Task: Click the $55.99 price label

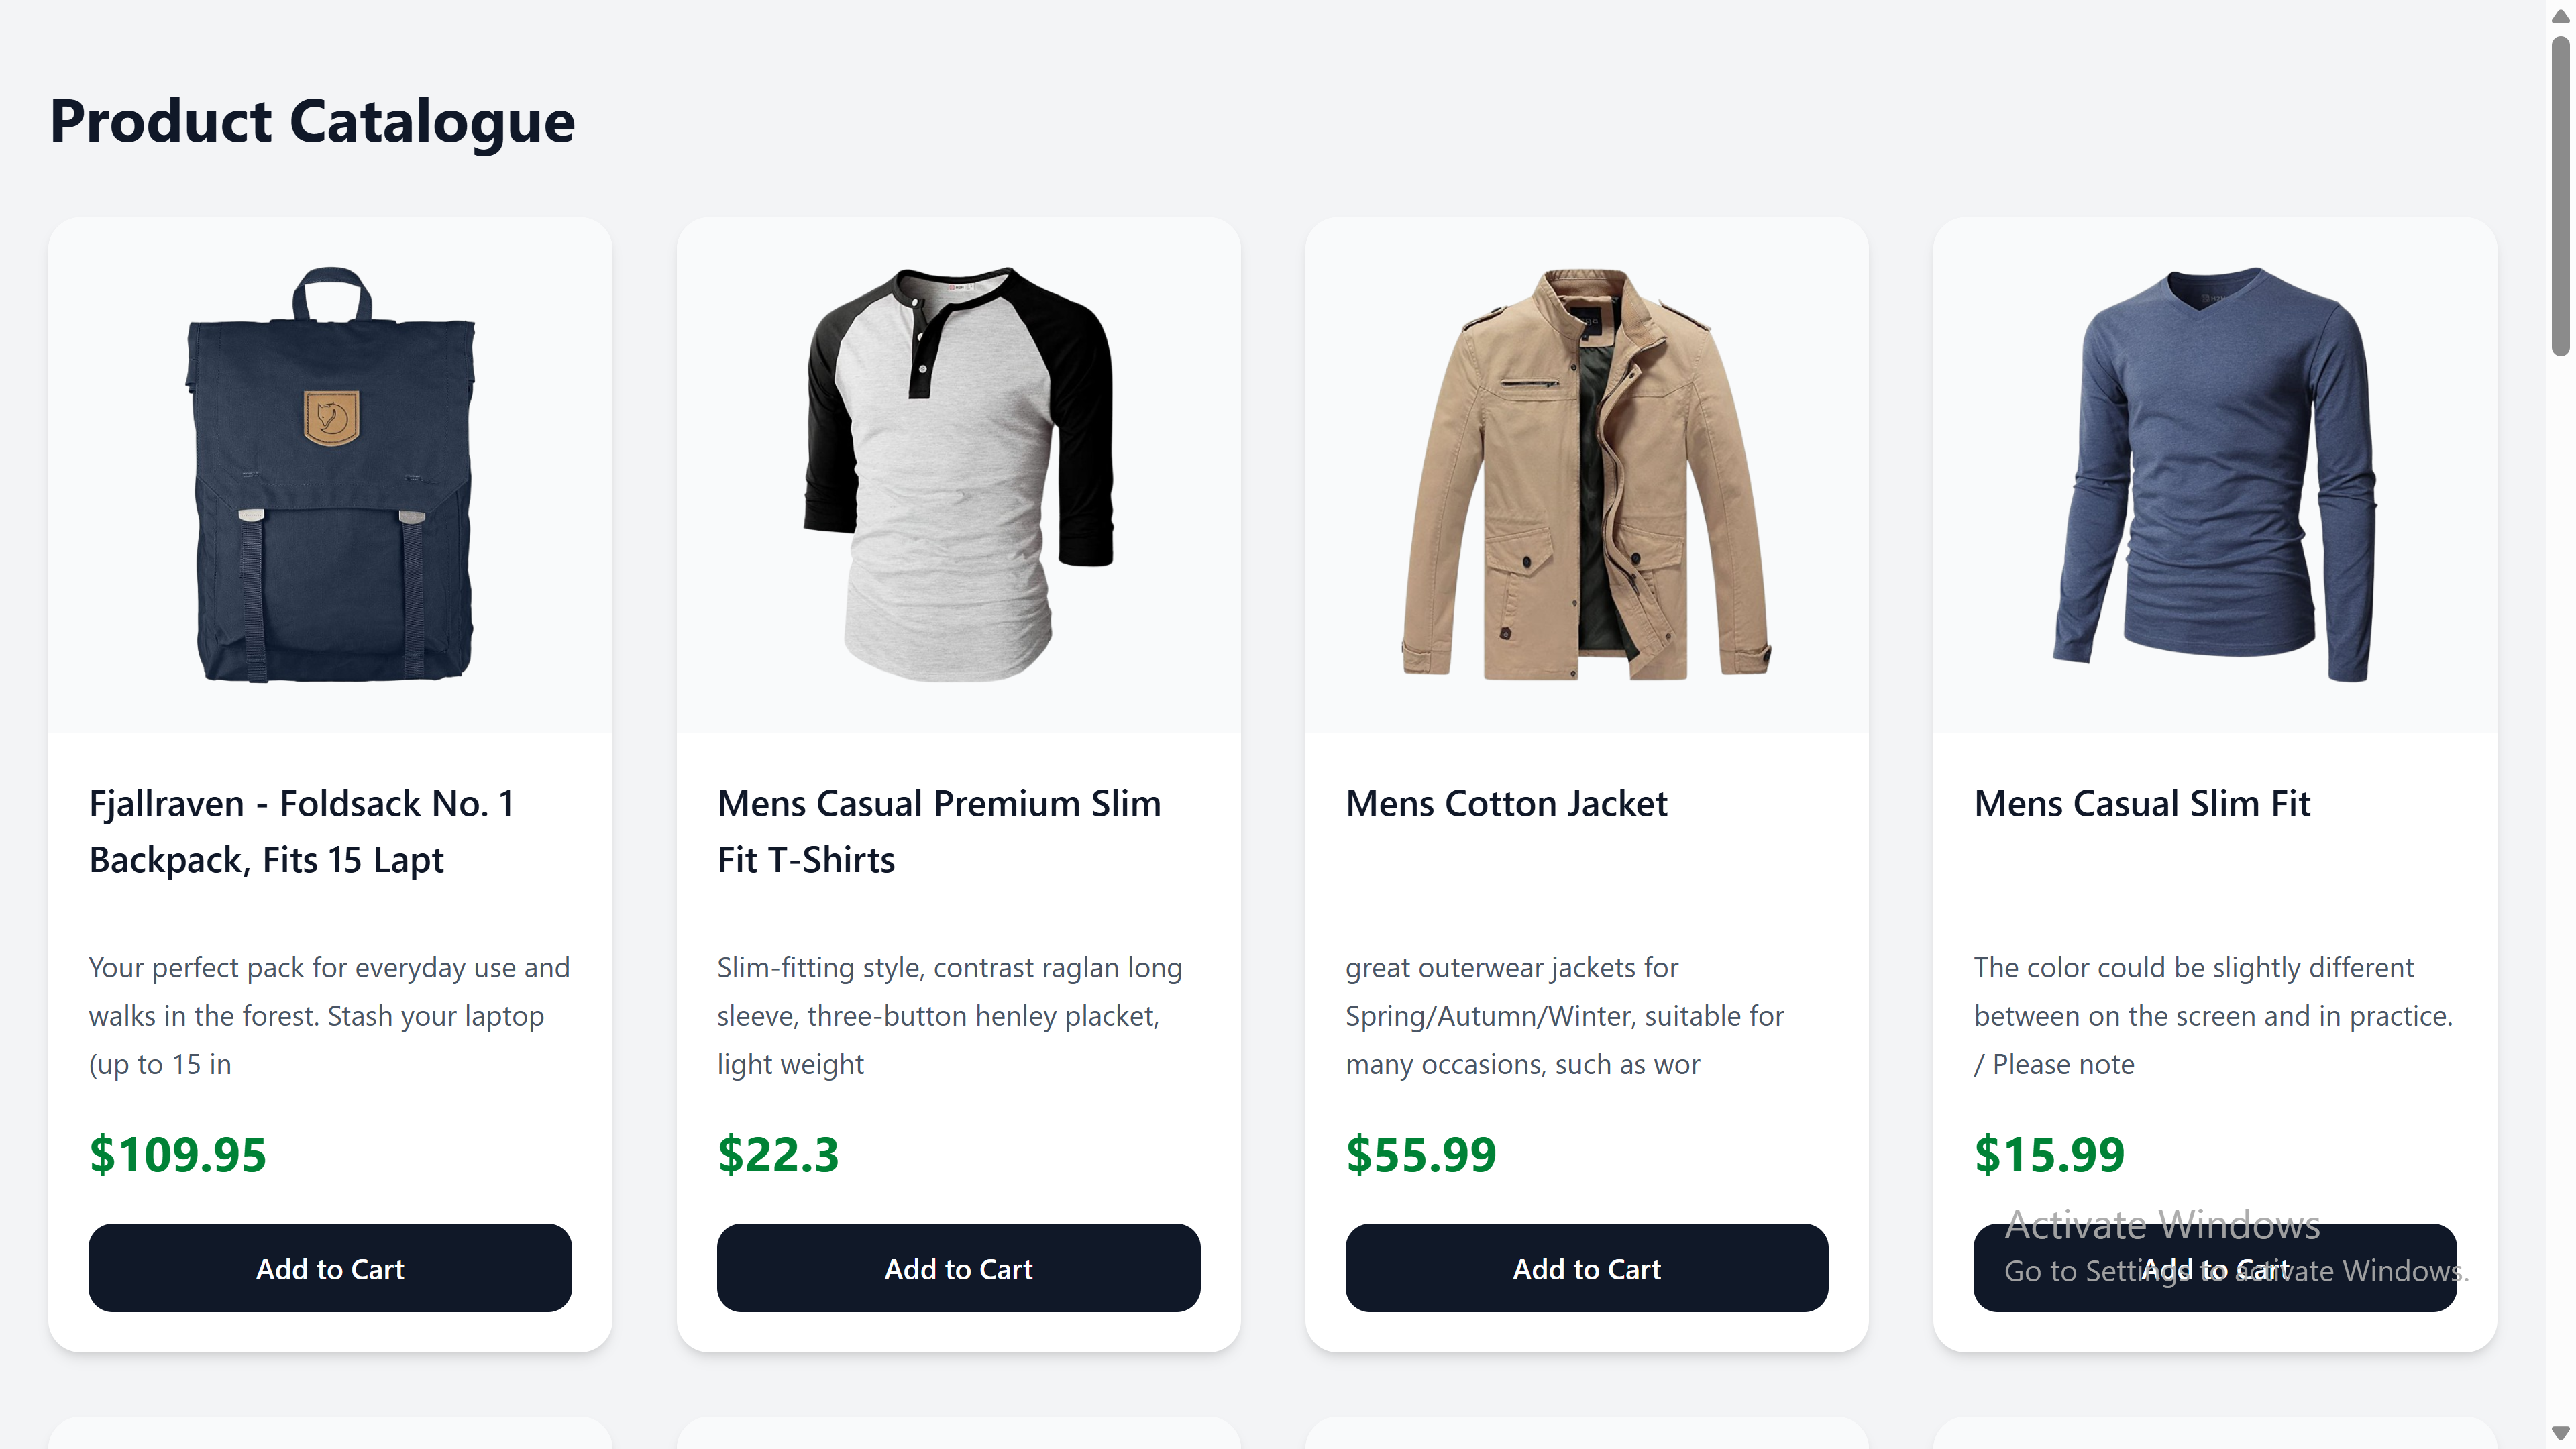Action: (x=1420, y=1155)
